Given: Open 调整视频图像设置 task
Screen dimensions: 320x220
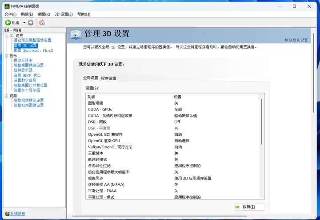Looking at the screenshot, I should 28,105.
